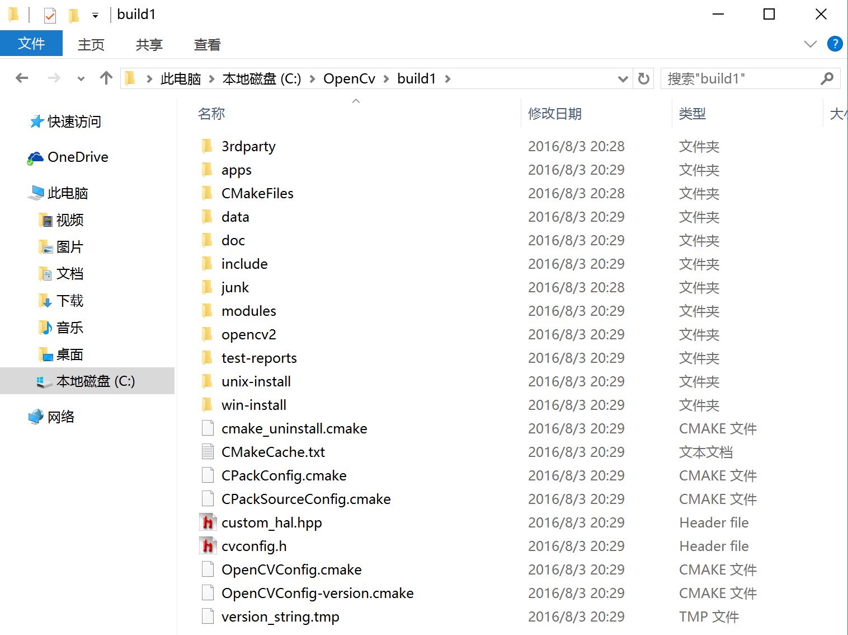Image resolution: width=848 pixels, height=635 pixels.
Task: Go forward with the right arrow
Action: click(54, 78)
